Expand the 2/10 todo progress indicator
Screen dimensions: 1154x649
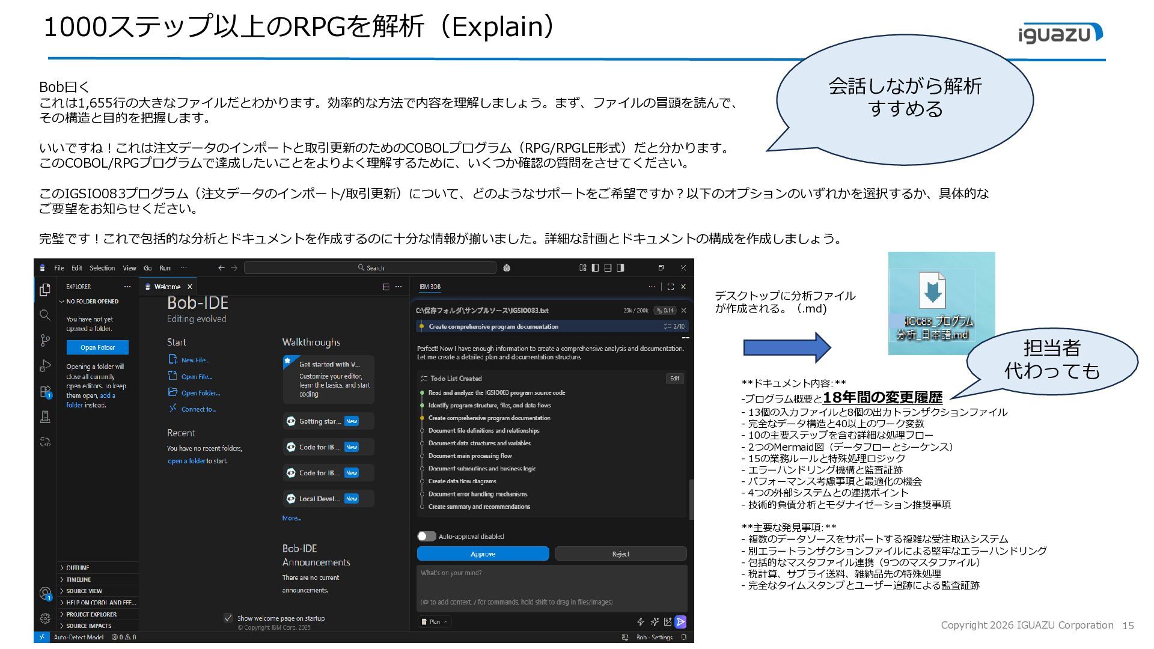(674, 327)
